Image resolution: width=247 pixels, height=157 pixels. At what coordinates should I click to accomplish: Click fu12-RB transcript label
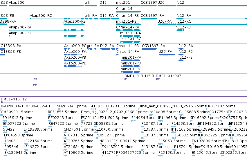183,27
